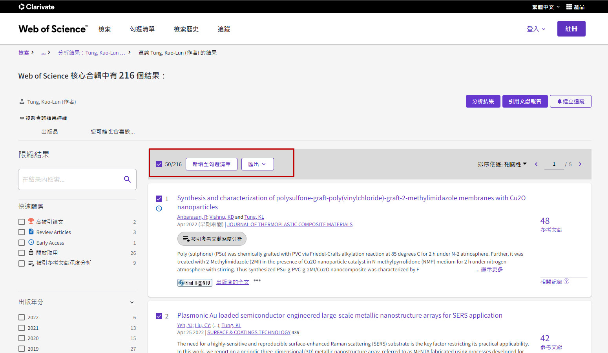This screenshot has width=608, height=353.
Task: Open the Plasmonic Au loaded semiconductor article title
Action: tap(340, 315)
